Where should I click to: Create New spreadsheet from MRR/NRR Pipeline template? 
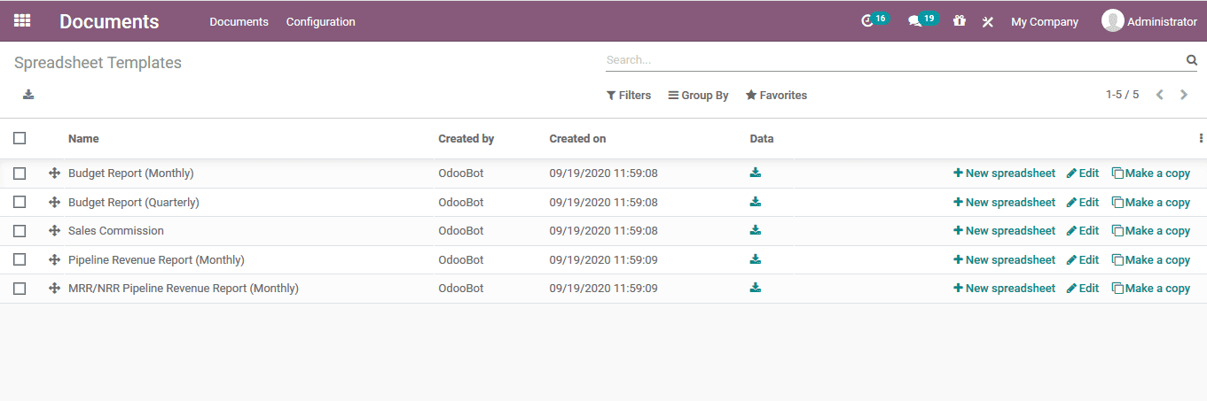click(x=1004, y=289)
